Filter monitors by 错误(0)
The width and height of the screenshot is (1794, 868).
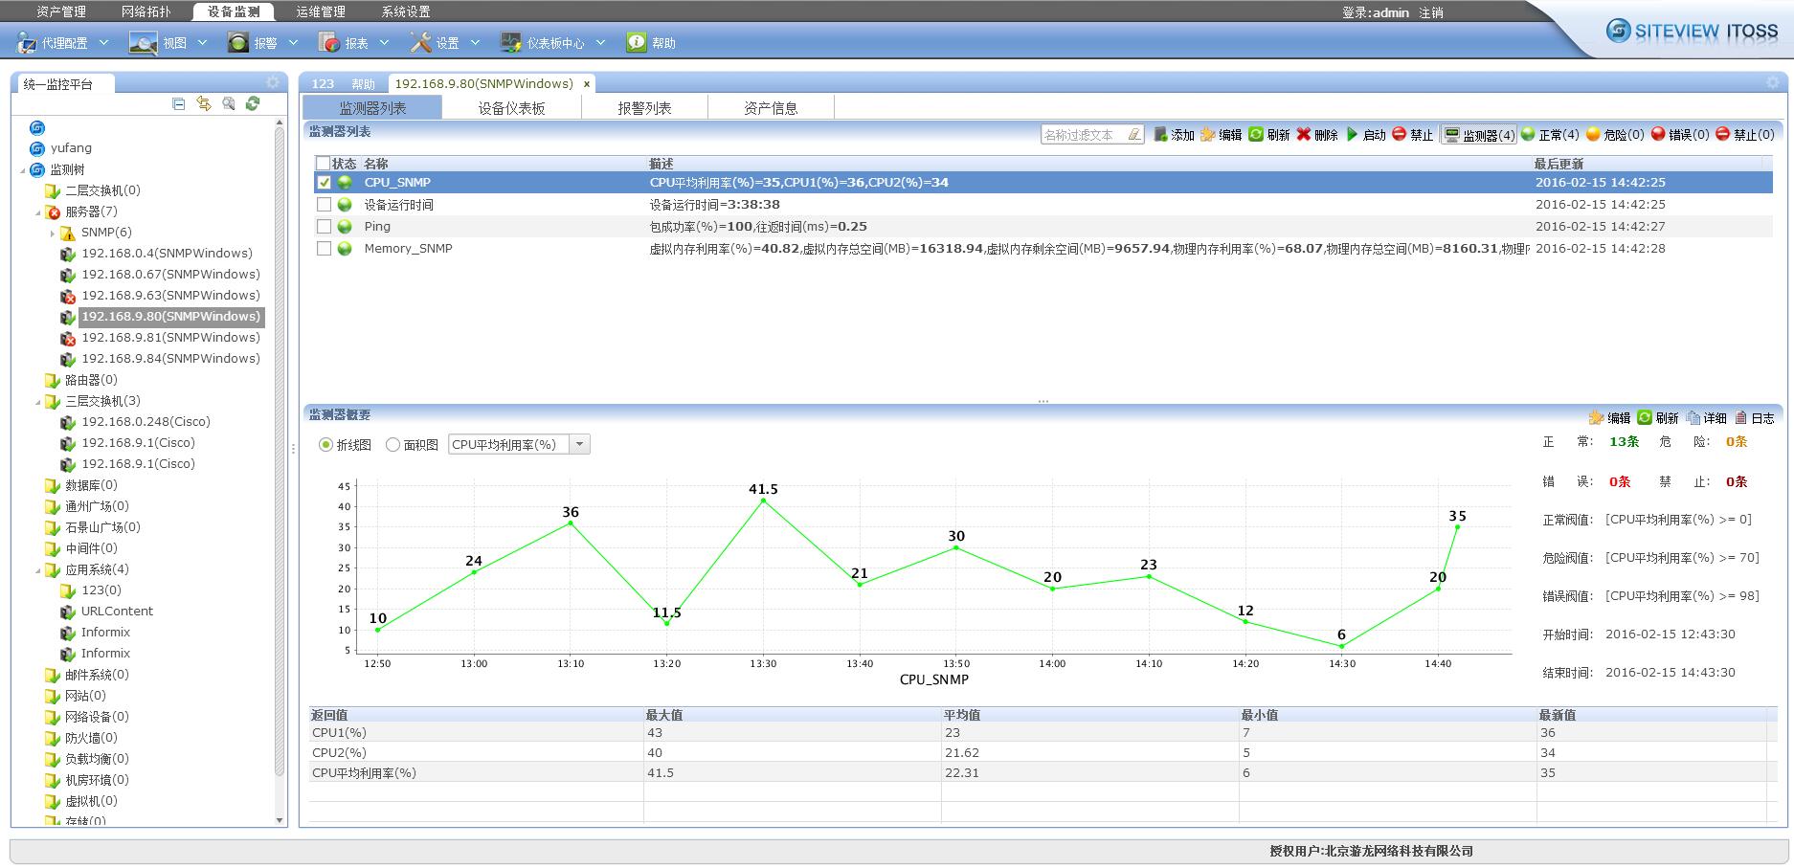1680,135
